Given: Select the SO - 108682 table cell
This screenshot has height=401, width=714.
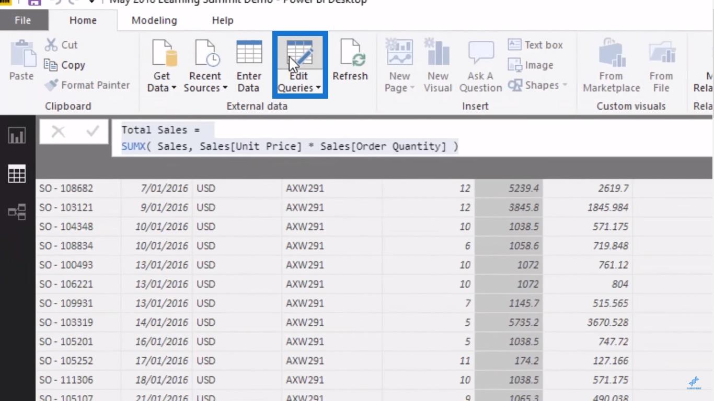Looking at the screenshot, I should click(78, 188).
